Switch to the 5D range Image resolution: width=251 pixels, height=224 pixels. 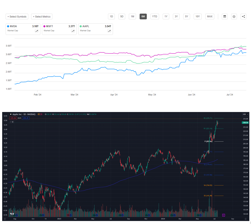coord(122,17)
